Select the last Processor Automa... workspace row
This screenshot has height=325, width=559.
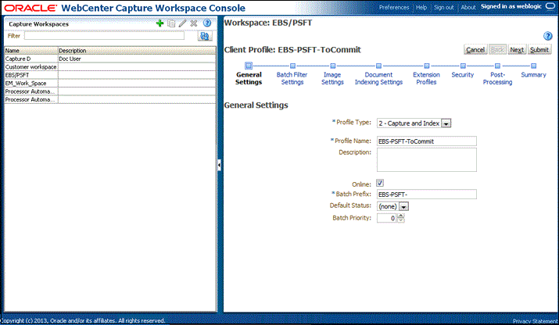[109, 100]
